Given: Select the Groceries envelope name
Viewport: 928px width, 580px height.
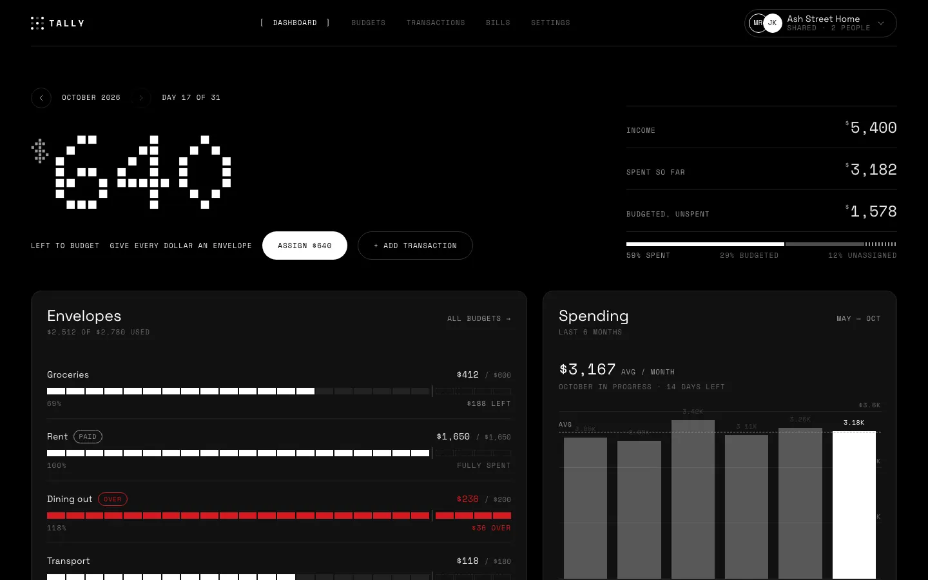Looking at the screenshot, I should tap(68, 374).
